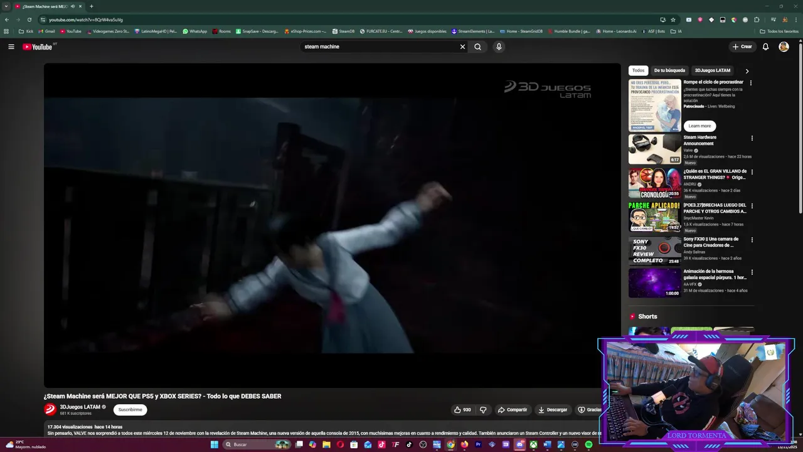Viewport: 803px width, 452px height.
Task: Open TikTok from the taskbar
Action: coord(409,444)
